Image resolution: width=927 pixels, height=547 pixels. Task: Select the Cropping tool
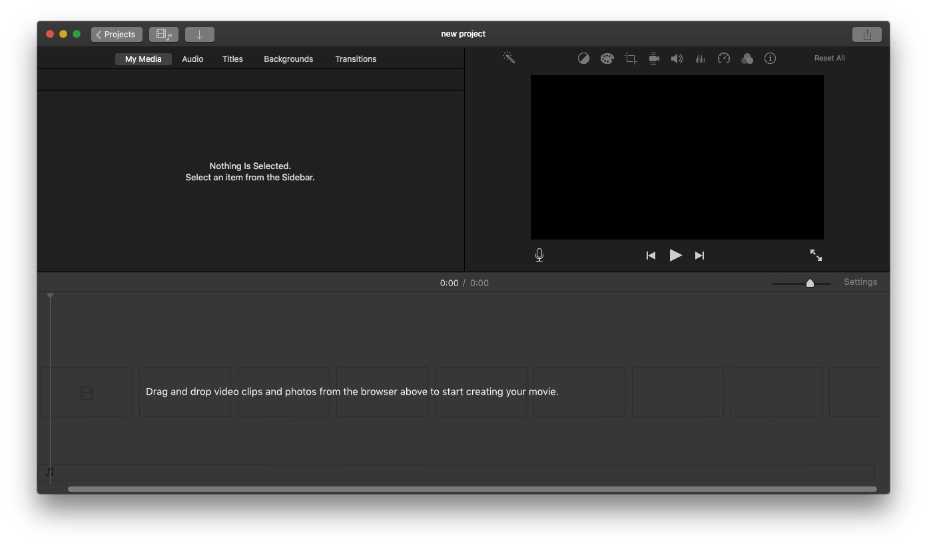(x=631, y=59)
